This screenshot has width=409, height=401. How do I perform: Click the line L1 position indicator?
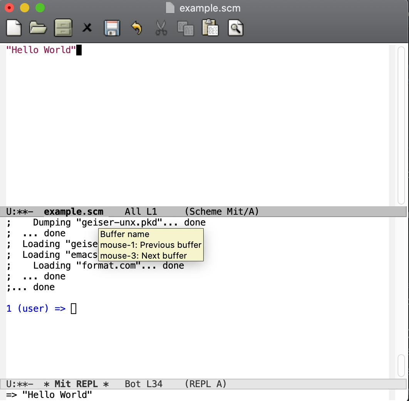tap(151, 211)
